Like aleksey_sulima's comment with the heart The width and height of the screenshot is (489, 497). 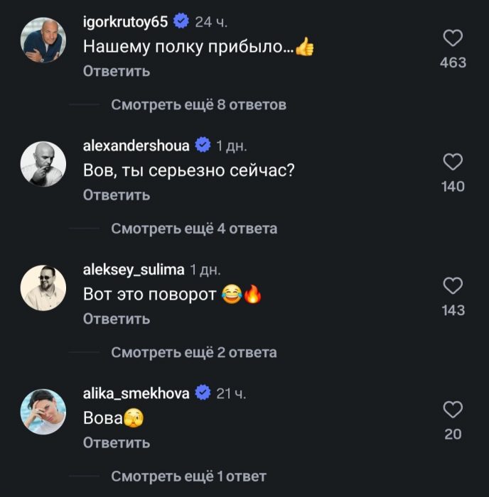click(453, 286)
